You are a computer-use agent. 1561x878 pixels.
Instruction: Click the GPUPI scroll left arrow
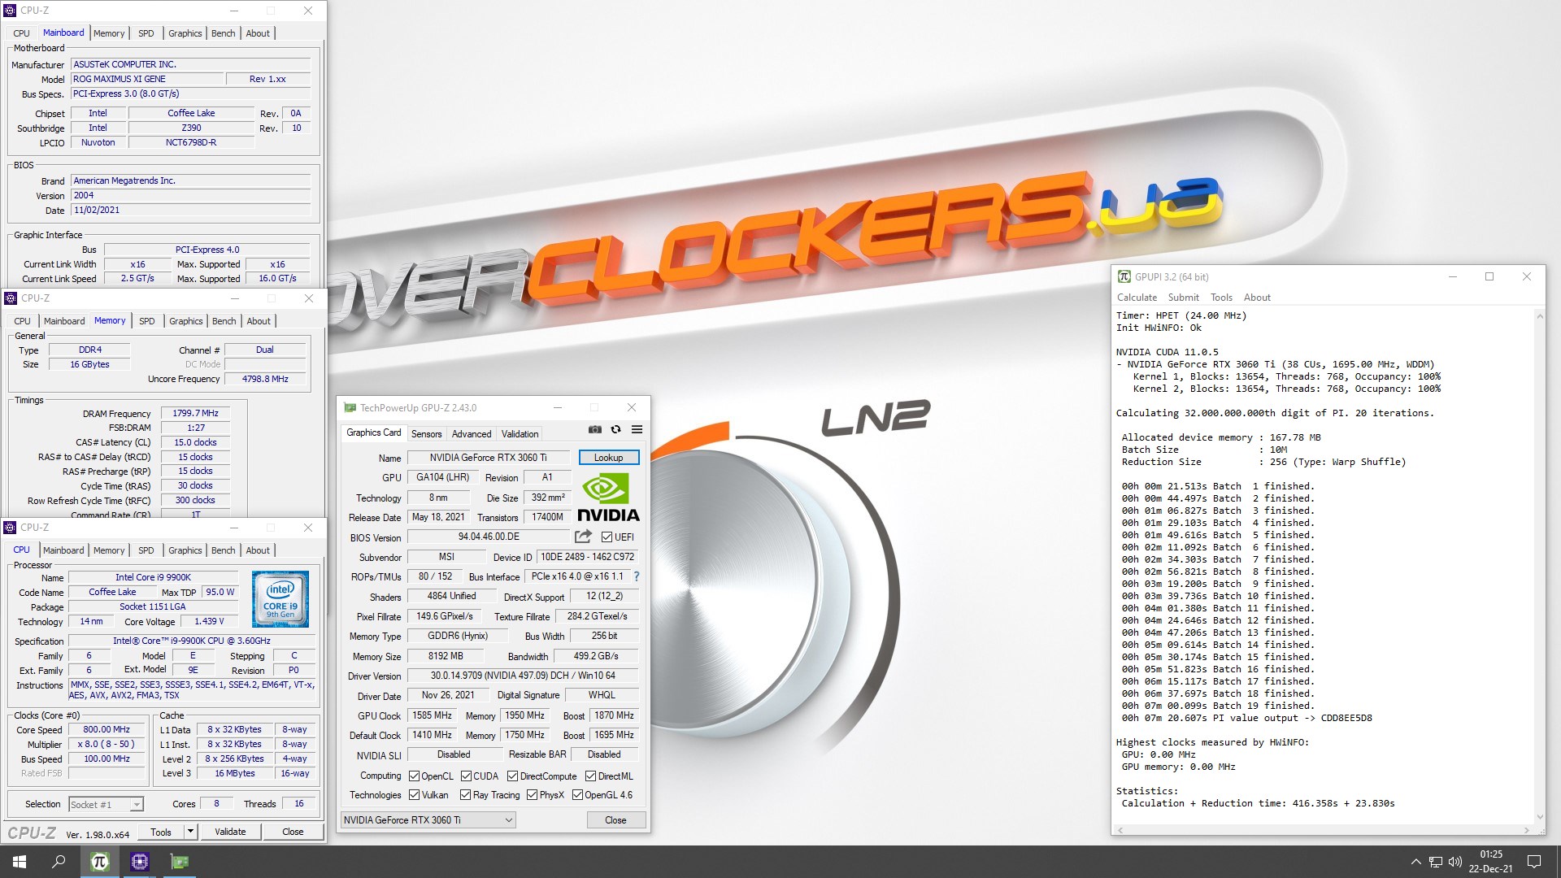click(x=1120, y=830)
